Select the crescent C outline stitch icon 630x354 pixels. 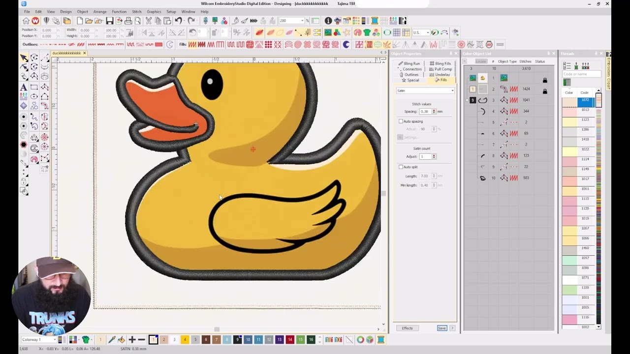170,45
